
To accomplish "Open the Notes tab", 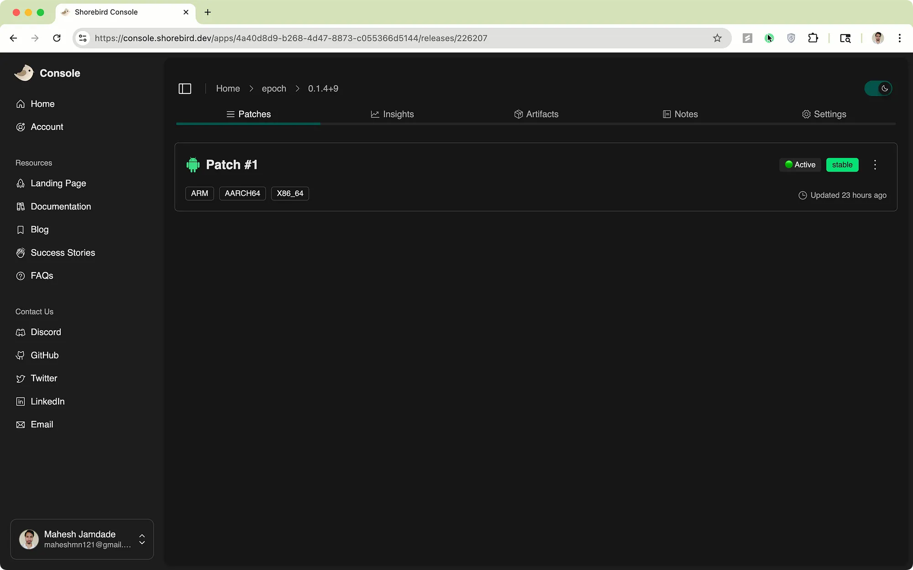I will (680, 114).
